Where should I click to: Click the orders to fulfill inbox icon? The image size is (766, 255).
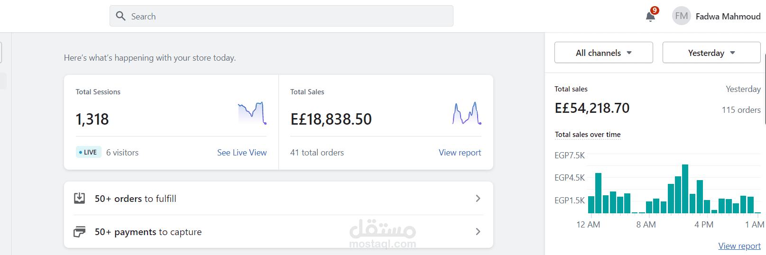coord(80,198)
